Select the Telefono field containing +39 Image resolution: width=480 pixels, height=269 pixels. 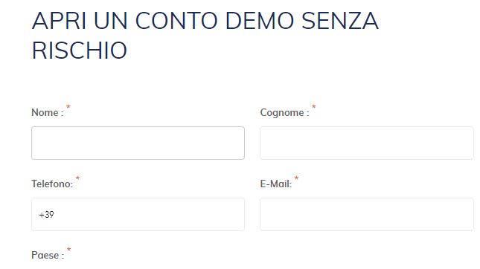coord(138,214)
